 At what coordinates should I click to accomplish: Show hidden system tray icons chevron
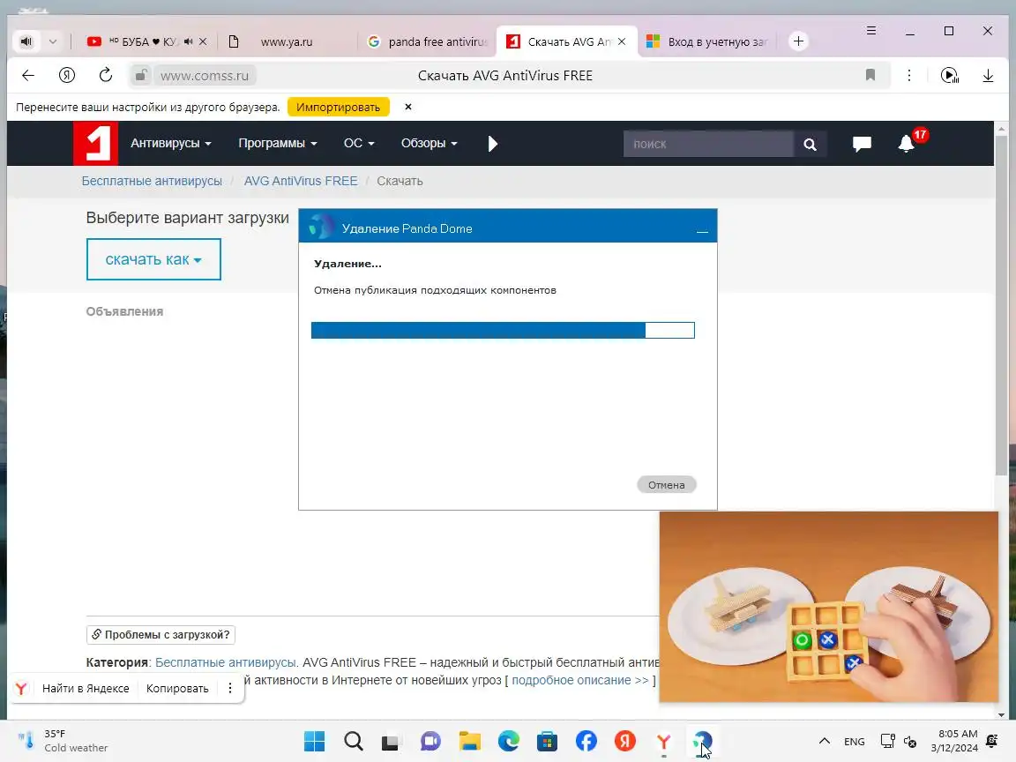tap(825, 741)
